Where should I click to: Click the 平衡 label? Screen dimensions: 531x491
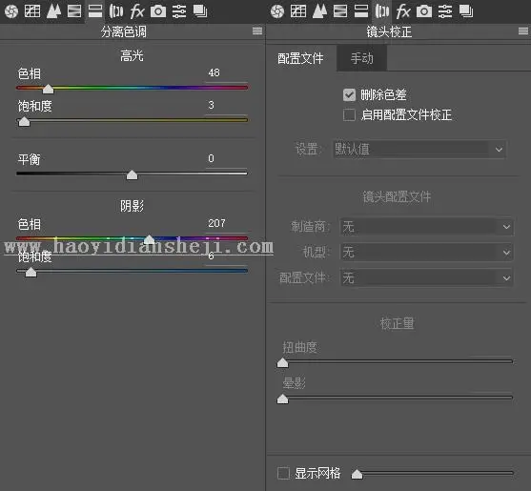(x=30, y=159)
